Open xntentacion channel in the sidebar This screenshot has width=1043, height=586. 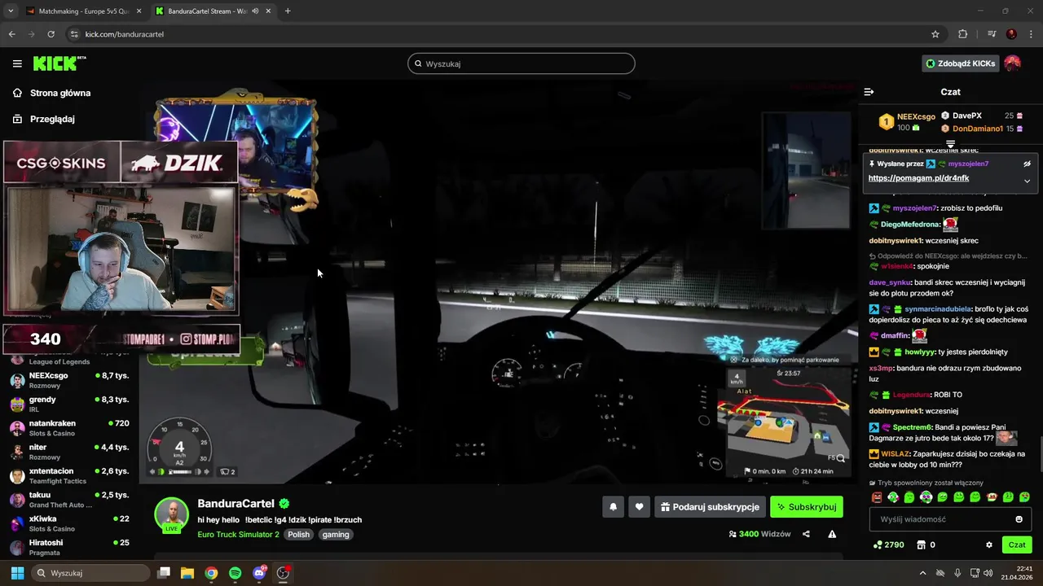click(x=69, y=475)
